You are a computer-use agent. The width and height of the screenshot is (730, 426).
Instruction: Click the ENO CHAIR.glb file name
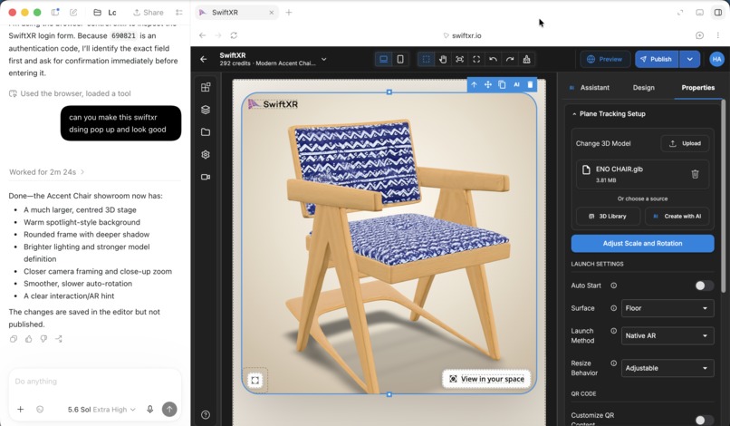pyautogui.click(x=620, y=169)
